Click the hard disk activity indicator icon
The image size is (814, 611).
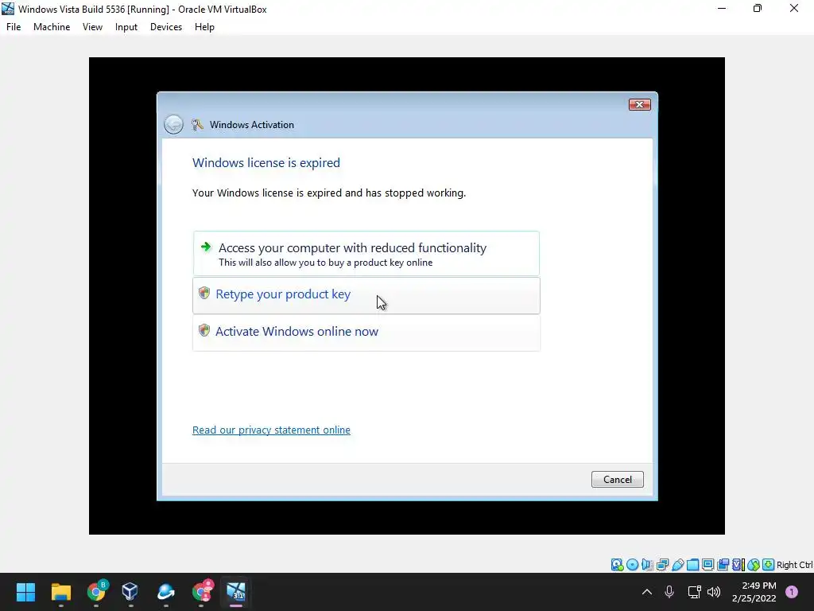coord(617,565)
